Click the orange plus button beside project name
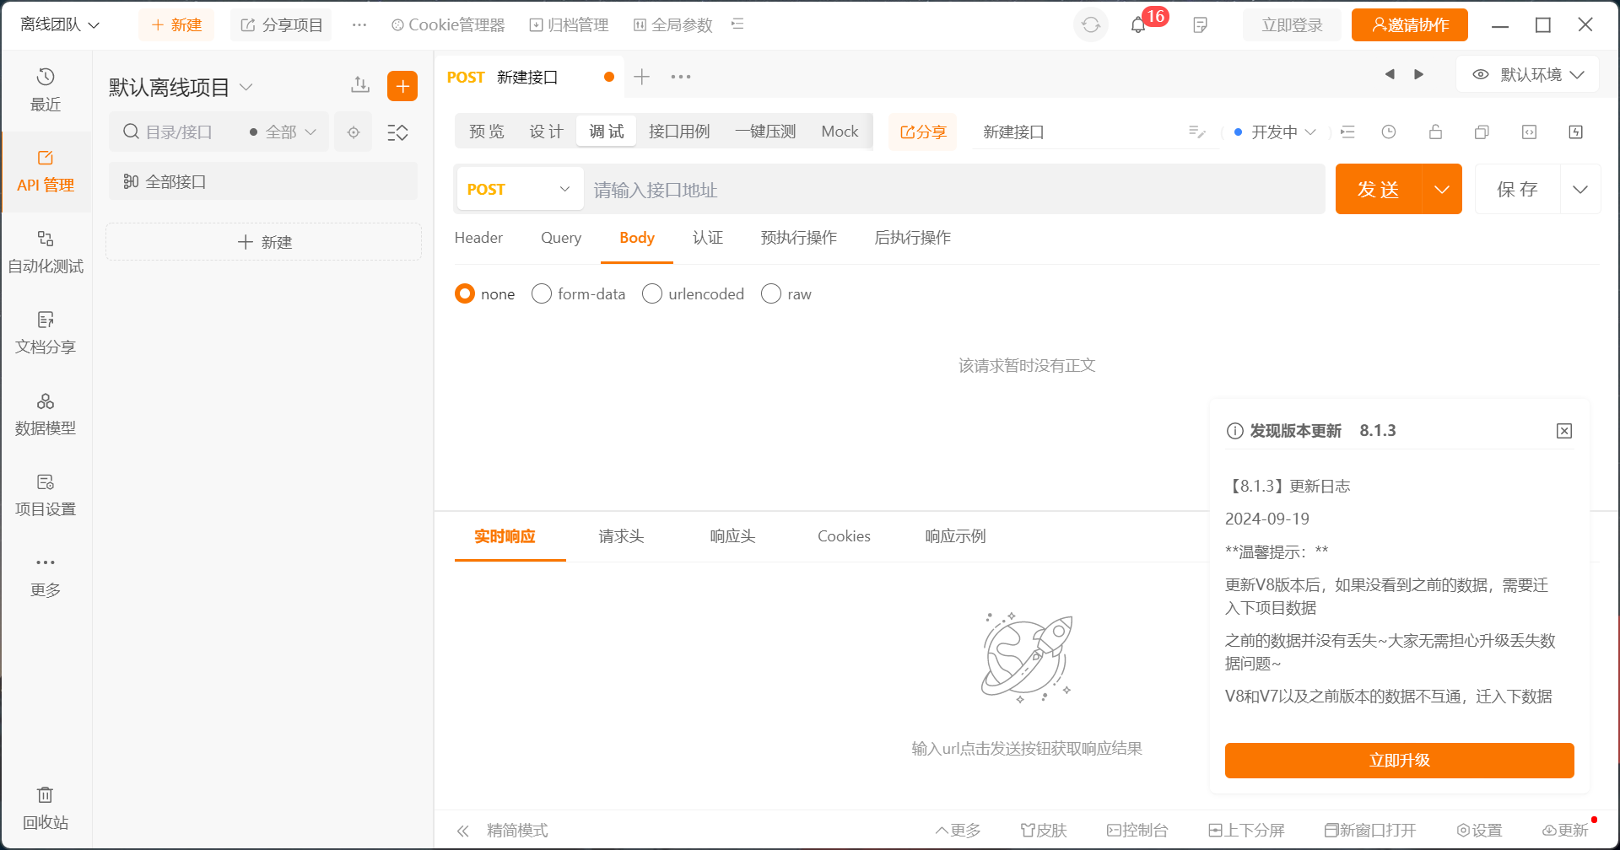Image resolution: width=1620 pixels, height=850 pixels. (402, 86)
